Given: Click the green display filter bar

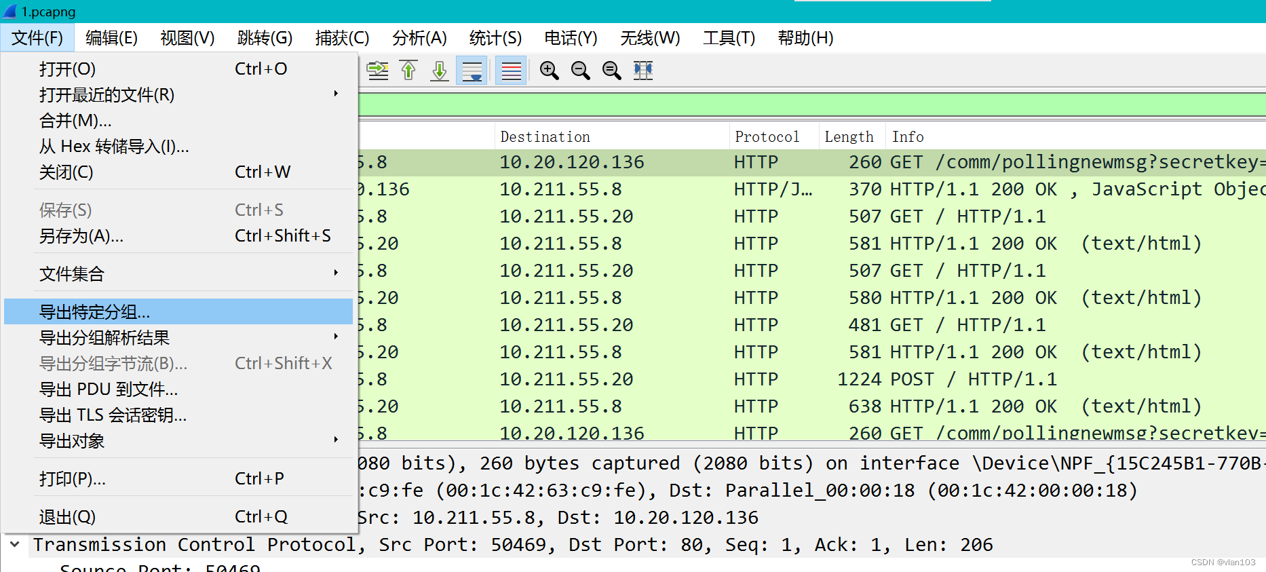Looking at the screenshot, I should click(x=811, y=104).
